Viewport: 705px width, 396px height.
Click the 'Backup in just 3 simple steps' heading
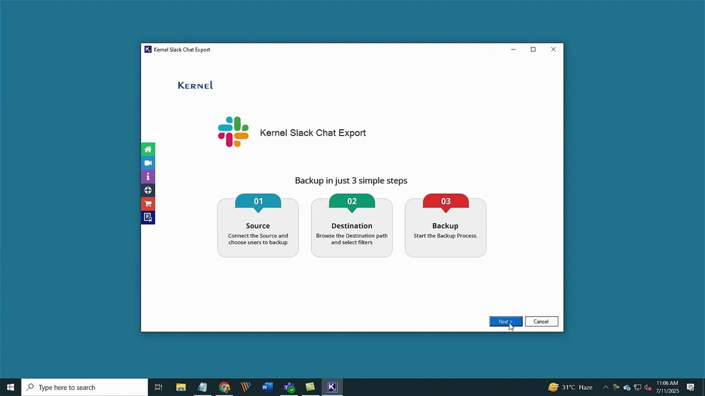tap(351, 180)
